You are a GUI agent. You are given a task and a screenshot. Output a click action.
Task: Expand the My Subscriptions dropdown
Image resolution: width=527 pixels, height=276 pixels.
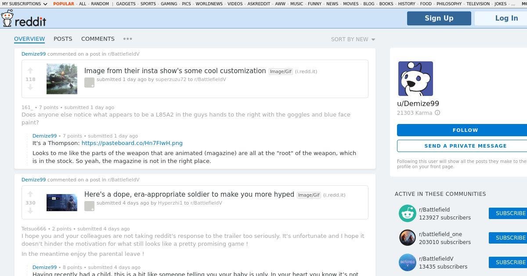[25, 4]
